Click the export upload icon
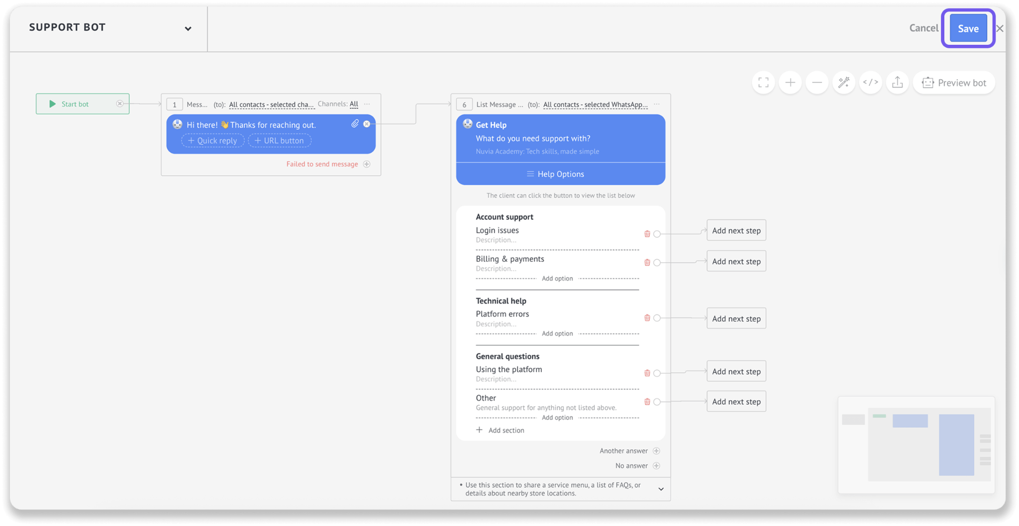Image resolution: width=1019 pixels, height=526 pixels. point(898,83)
